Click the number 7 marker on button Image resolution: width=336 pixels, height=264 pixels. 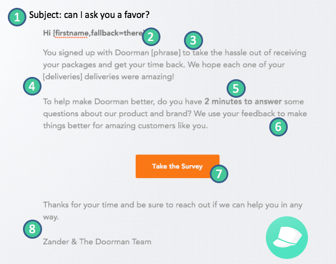click(x=219, y=174)
